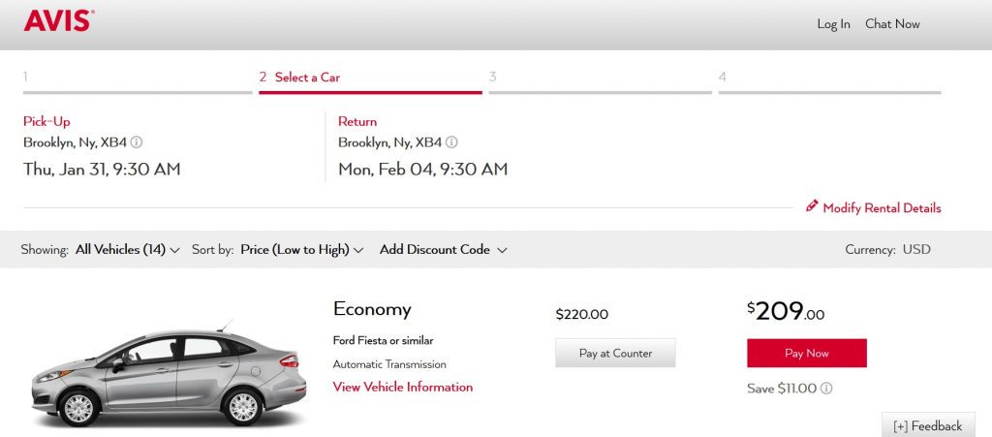Click the Avis logo
This screenshot has height=437, width=992.
58,20
